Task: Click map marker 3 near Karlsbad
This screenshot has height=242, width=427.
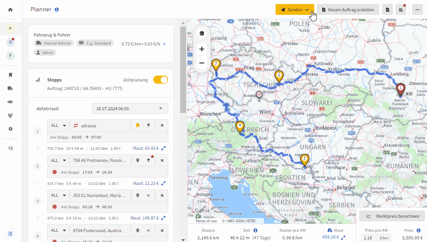Action: click(x=216, y=65)
